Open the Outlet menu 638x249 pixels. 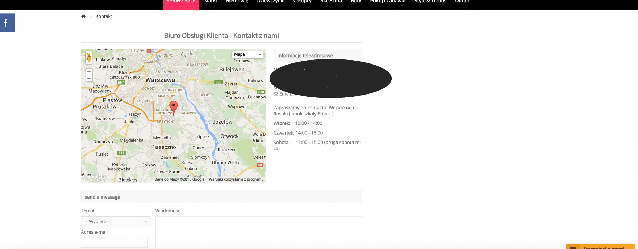tap(462, 2)
